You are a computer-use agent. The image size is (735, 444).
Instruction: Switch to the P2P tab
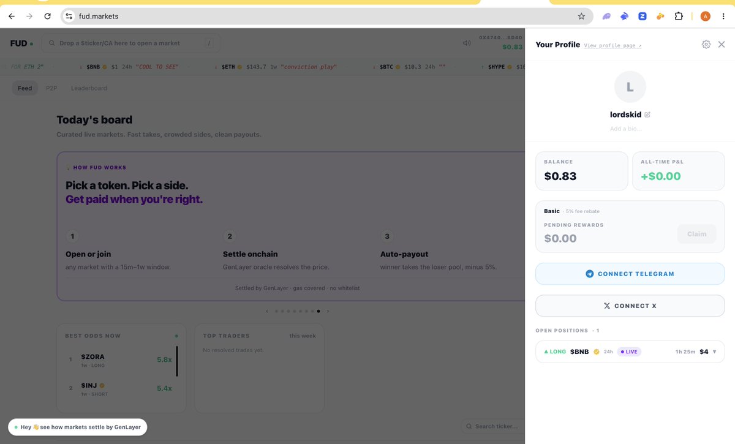coord(51,88)
